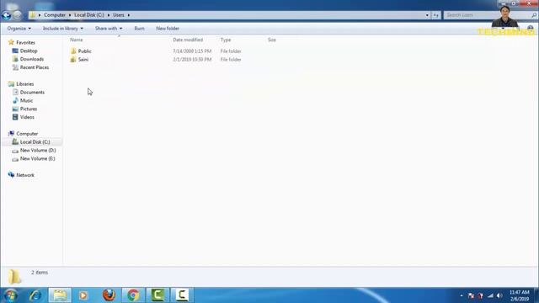Image resolution: width=539 pixels, height=303 pixels.
Task: Click the Back navigation arrow
Action: 7,15
